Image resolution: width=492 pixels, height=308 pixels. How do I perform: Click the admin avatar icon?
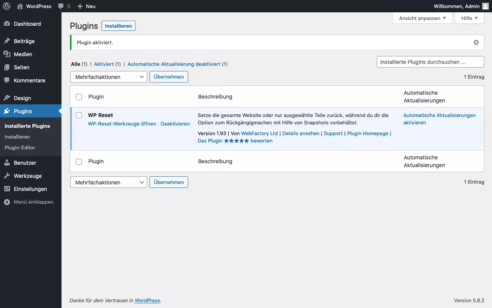[485, 6]
